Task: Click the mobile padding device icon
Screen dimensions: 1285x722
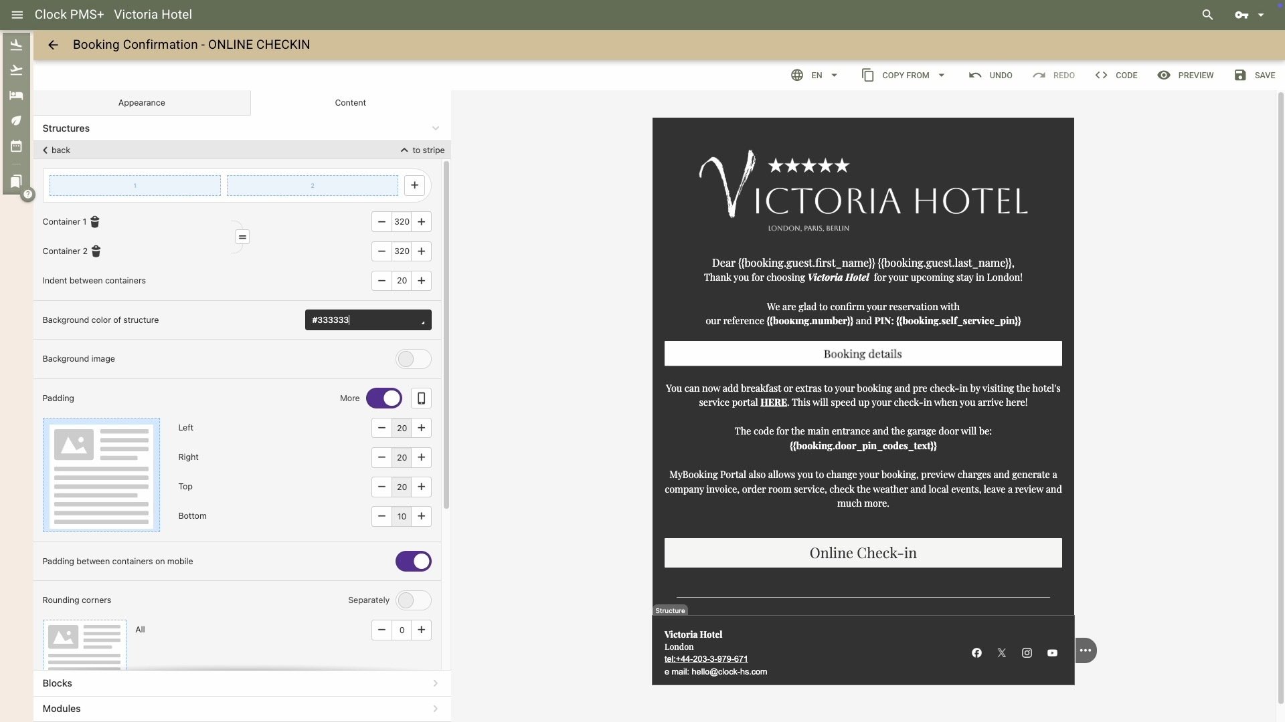Action: pos(421,398)
